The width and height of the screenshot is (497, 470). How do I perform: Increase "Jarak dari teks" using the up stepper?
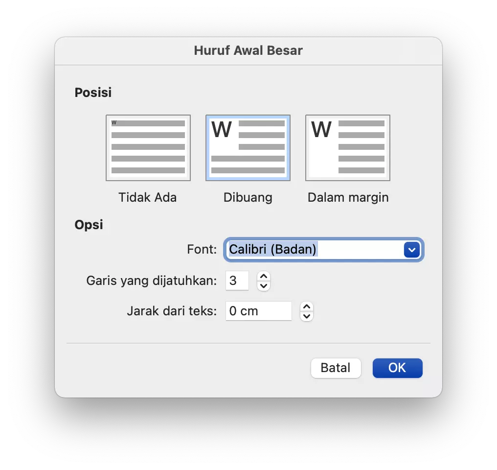(306, 307)
